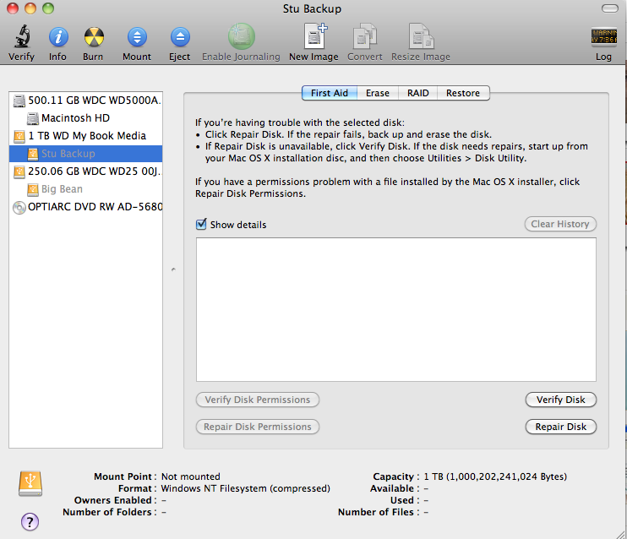This screenshot has height=539, width=627.
Task: Click the sidebar splitter handle dot
Action: tap(173, 269)
